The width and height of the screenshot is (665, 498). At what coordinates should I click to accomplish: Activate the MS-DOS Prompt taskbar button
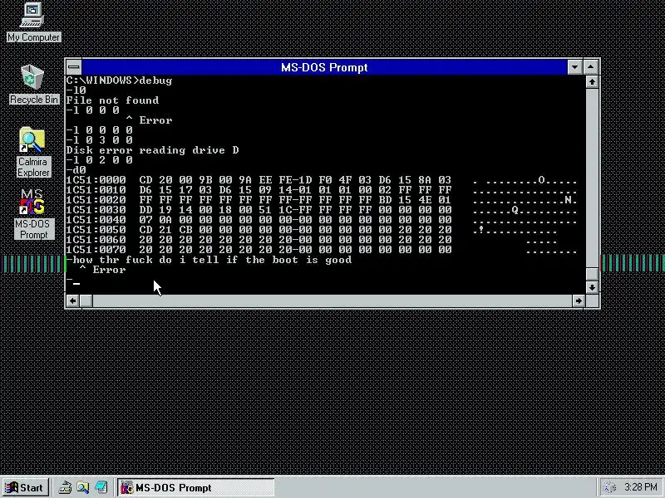click(x=196, y=487)
